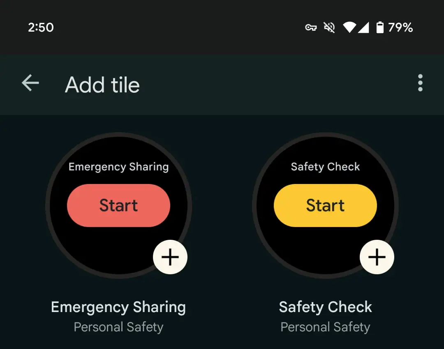Click the muted sound status icon
The width and height of the screenshot is (444, 349).
(x=329, y=28)
